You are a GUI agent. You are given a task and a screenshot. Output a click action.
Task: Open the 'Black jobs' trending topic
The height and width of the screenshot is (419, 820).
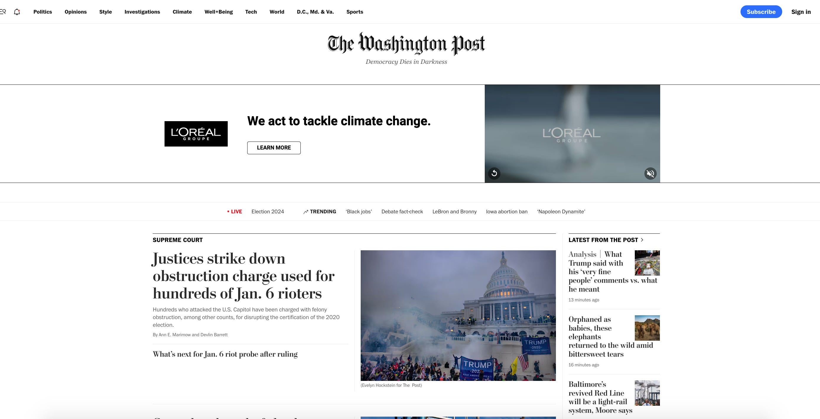pos(359,211)
